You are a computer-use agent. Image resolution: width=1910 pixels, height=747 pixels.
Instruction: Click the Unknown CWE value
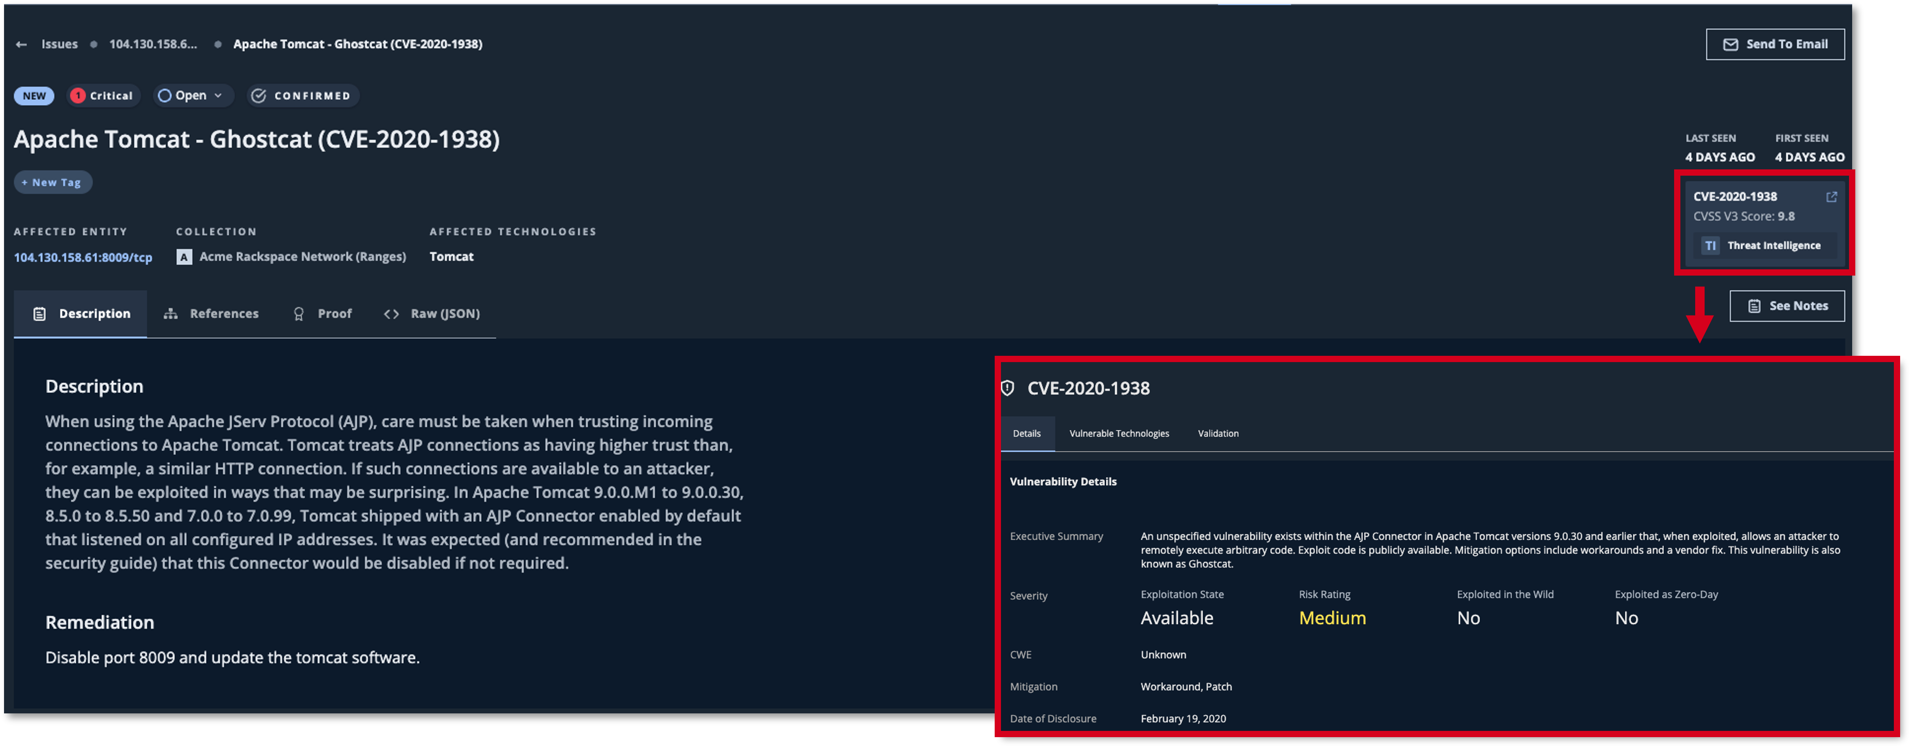click(x=1163, y=655)
